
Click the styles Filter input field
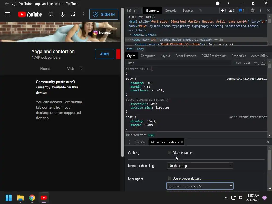click(179, 63)
